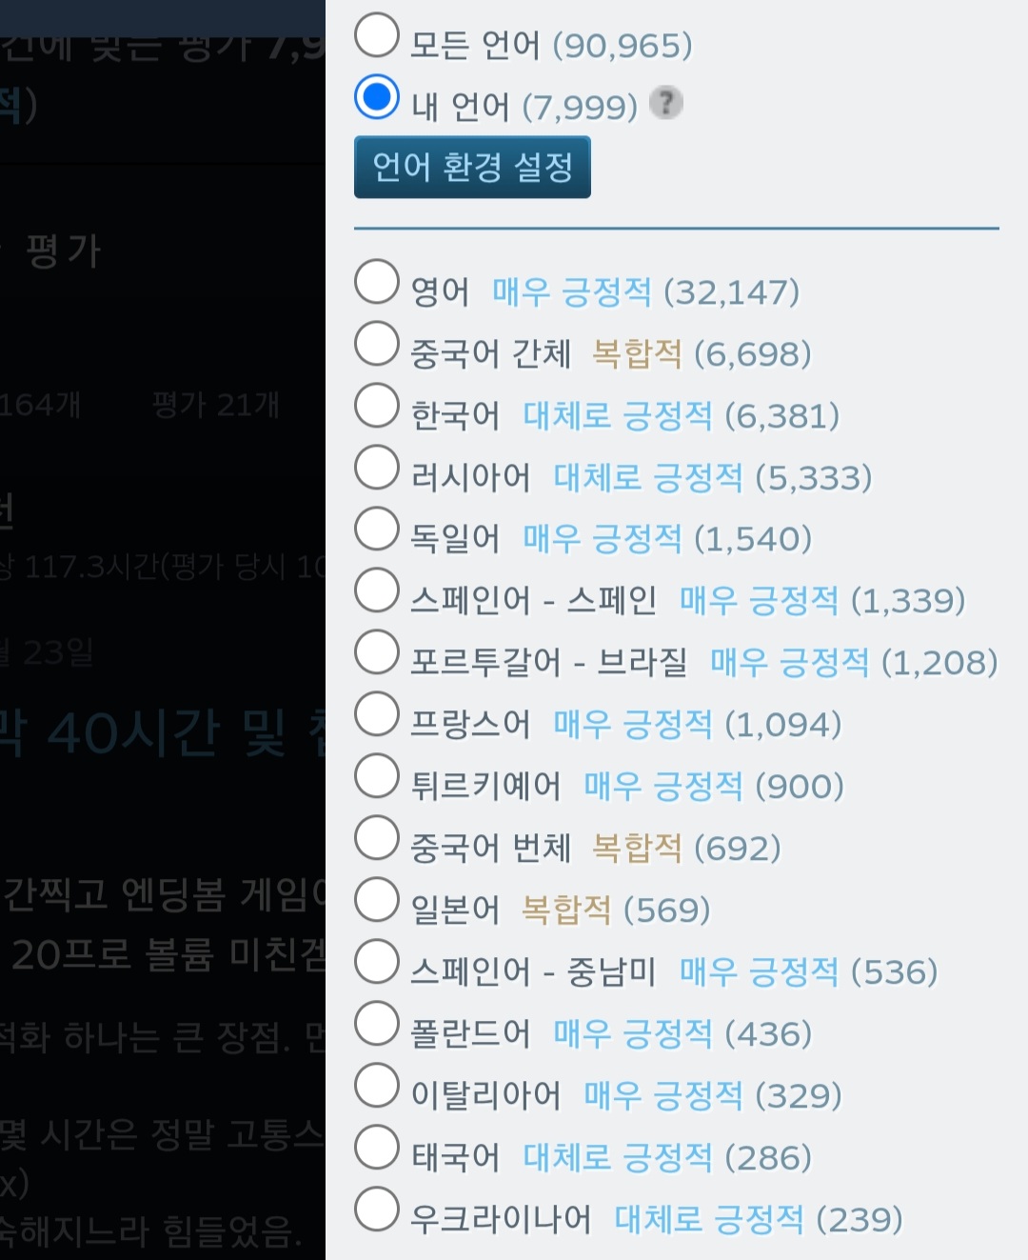
Task: Select the 폴란드어 radio button
Action: (377, 1024)
